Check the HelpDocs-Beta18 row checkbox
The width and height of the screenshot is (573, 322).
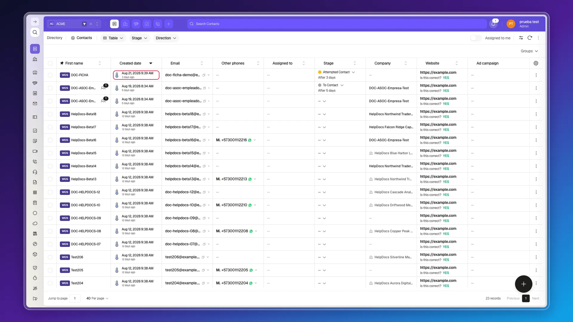pos(50,114)
